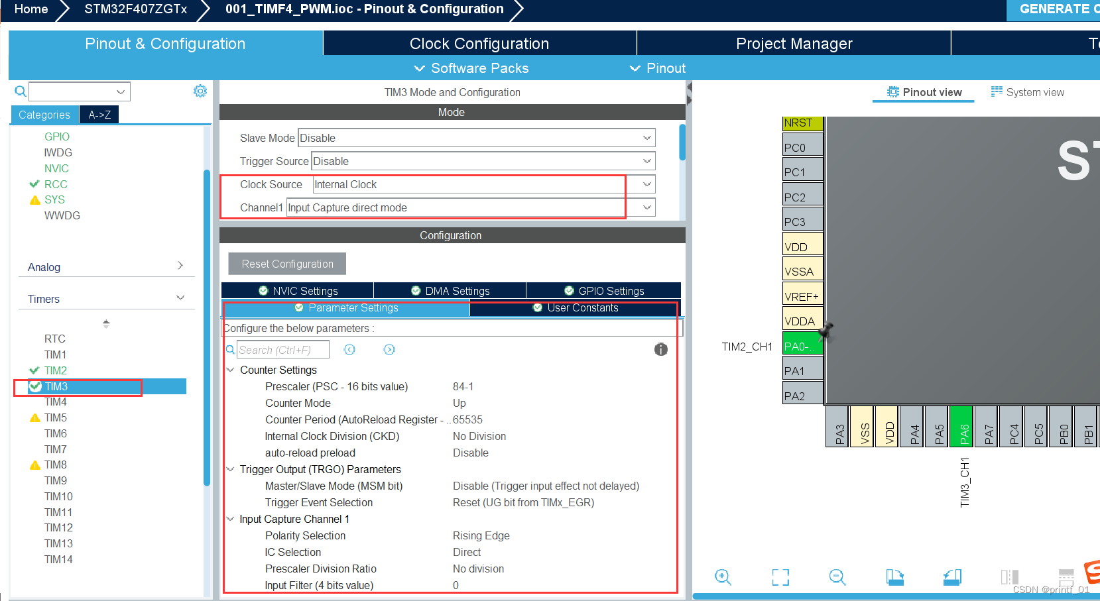Open DMA Settings tab
1100x601 pixels.
click(x=450, y=291)
